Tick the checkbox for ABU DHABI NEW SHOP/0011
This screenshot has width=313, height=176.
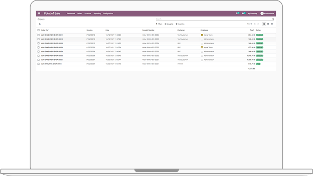click(x=38, y=35)
